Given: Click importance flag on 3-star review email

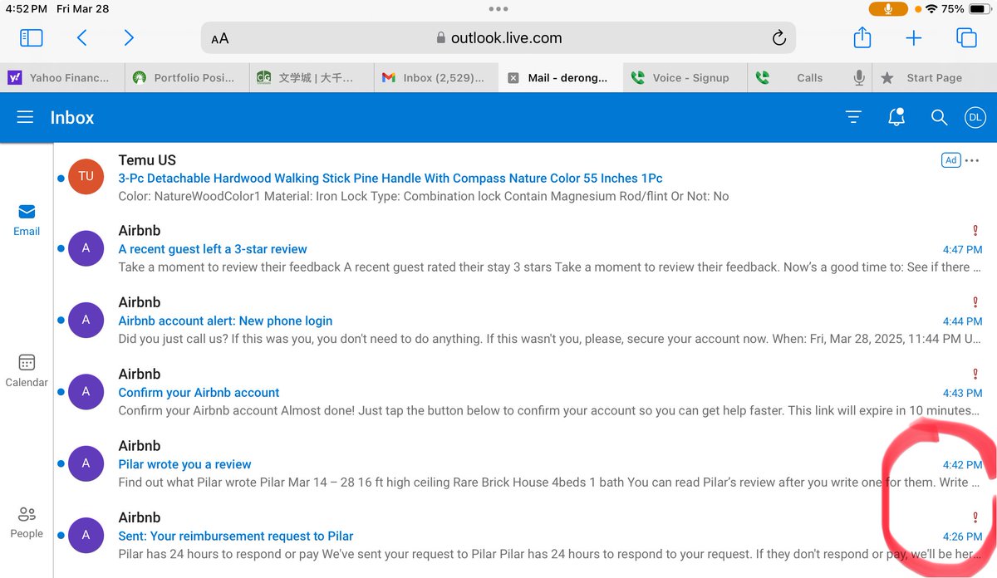Looking at the screenshot, I should pos(975,231).
